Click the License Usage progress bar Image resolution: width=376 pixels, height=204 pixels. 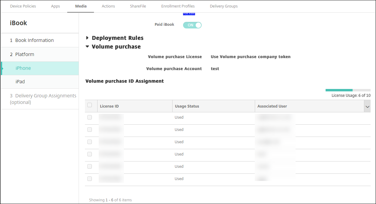coord(348,90)
